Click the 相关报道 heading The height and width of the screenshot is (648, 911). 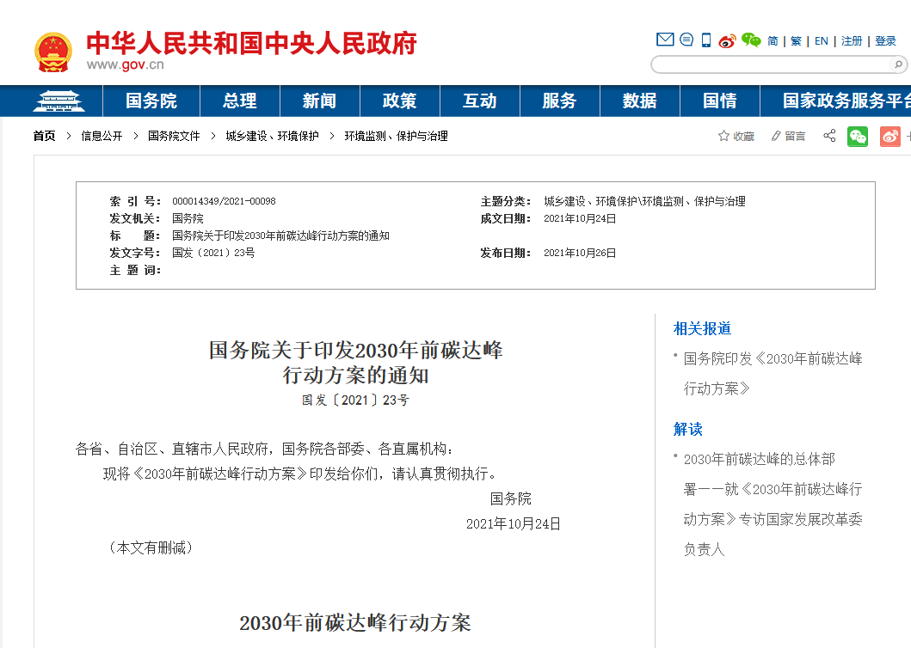(x=702, y=328)
